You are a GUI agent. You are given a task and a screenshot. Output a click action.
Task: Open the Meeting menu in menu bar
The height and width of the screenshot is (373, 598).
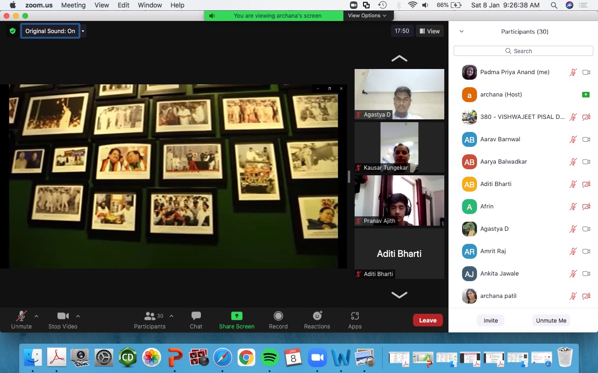pyautogui.click(x=73, y=5)
